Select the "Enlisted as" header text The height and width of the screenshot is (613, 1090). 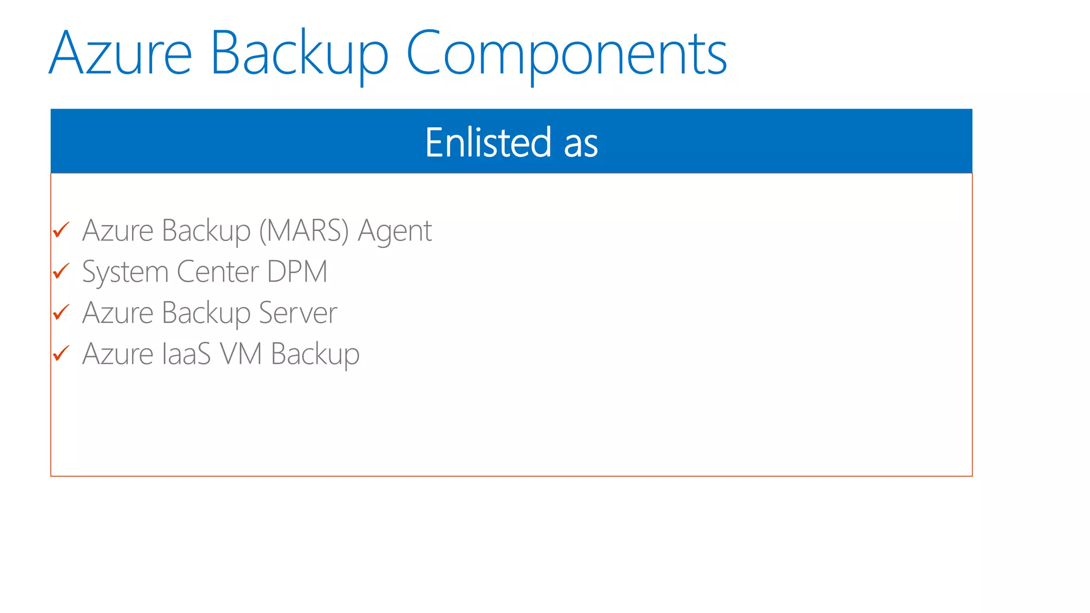coord(511,143)
